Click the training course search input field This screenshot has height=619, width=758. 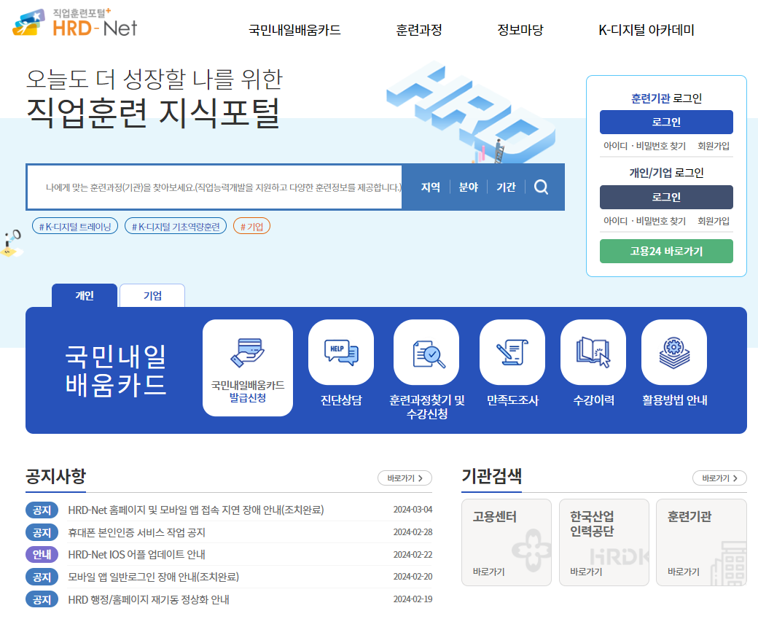click(214, 187)
